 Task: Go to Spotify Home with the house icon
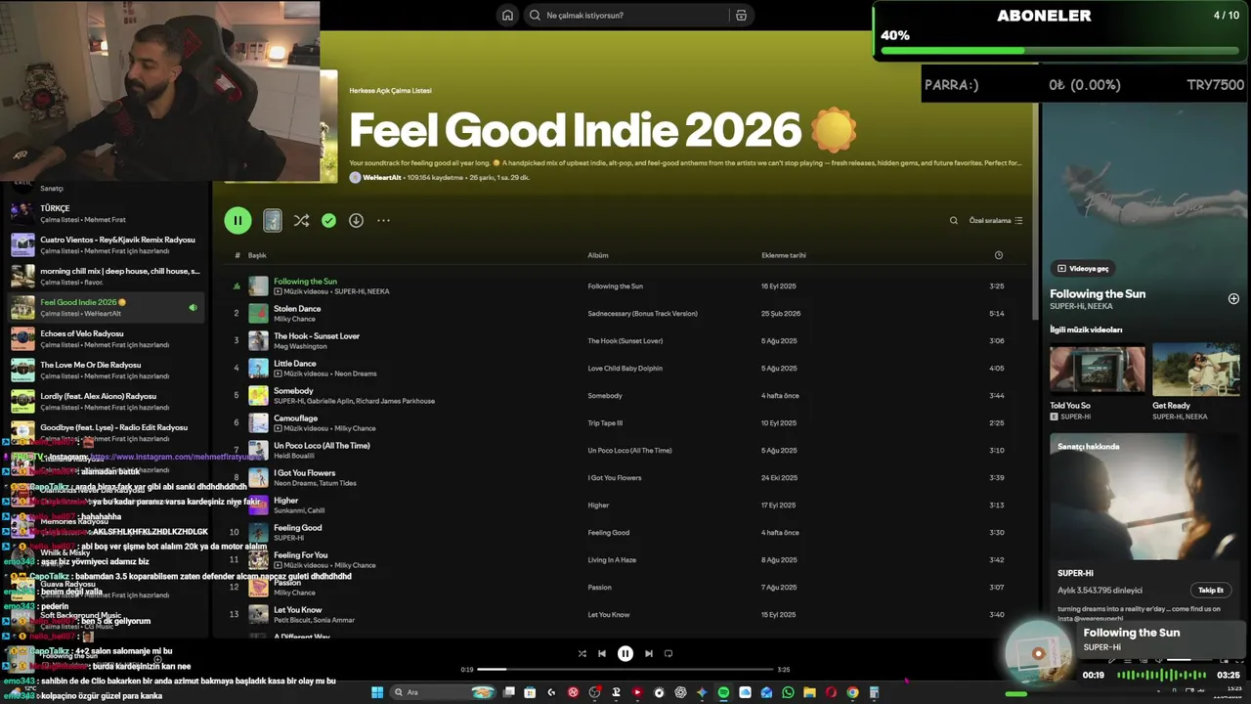507,15
